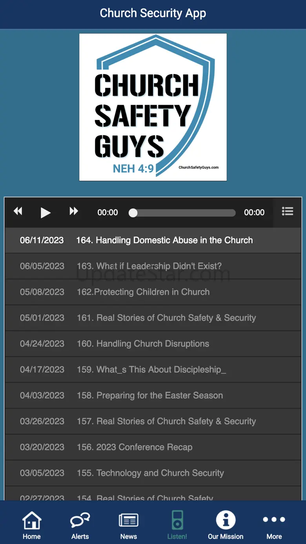Select episode 158. Preparing for the Easter Season

click(x=153, y=395)
